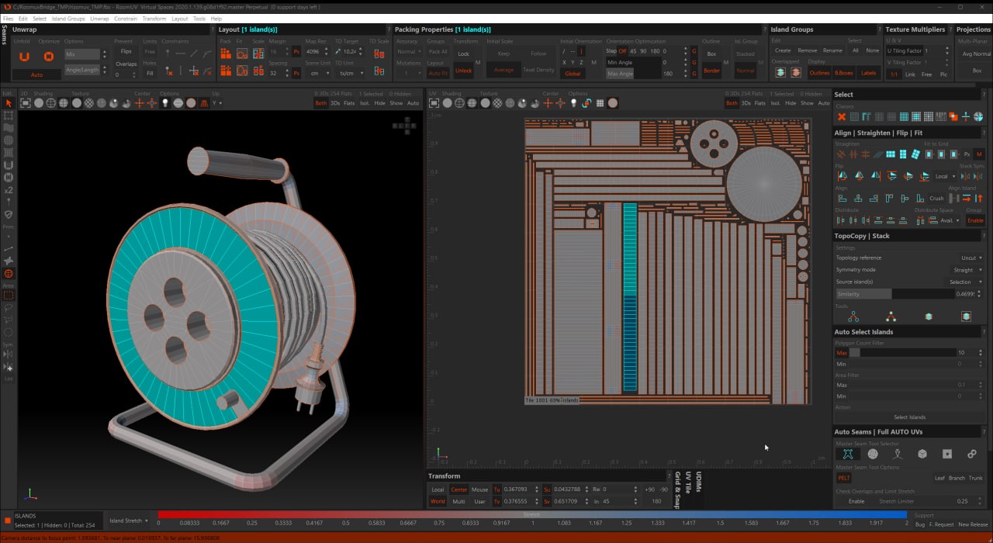Open the Unwrap menu
Image resolution: width=993 pixels, height=543 pixels.
(99, 19)
